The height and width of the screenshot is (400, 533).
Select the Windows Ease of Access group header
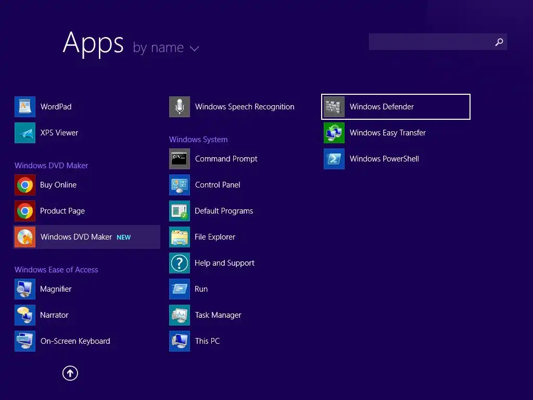pyautogui.click(x=56, y=269)
